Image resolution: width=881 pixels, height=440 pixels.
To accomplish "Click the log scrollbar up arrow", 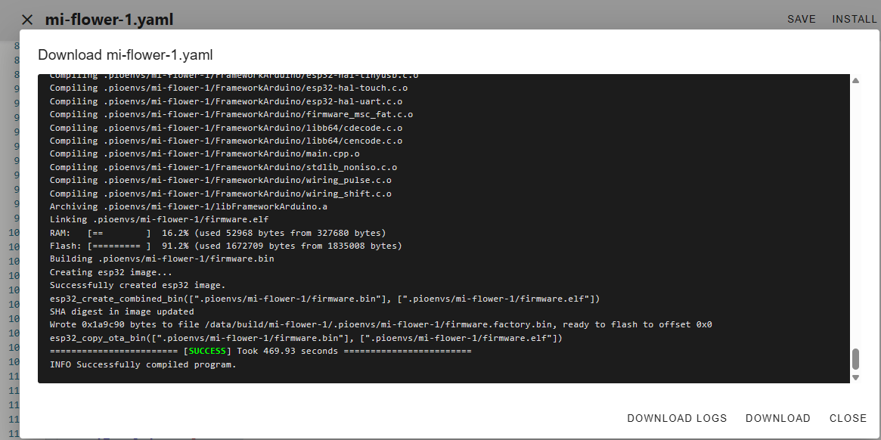I will tap(856, 80).
